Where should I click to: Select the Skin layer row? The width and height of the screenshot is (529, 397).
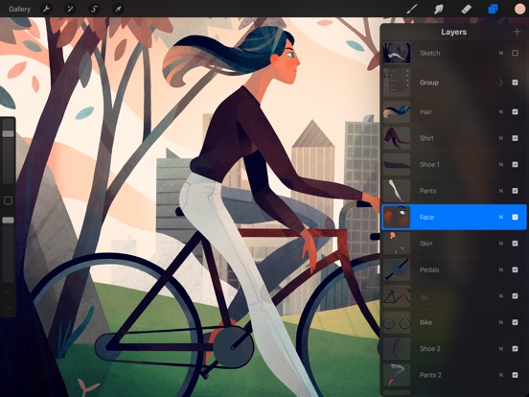pyautogui.click(x=454, y=244)
